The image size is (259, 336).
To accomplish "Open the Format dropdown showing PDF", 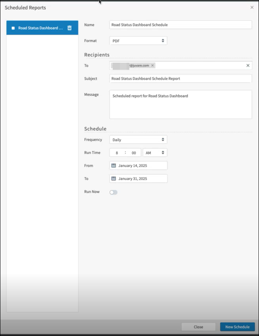I will [x=138, y=41].
